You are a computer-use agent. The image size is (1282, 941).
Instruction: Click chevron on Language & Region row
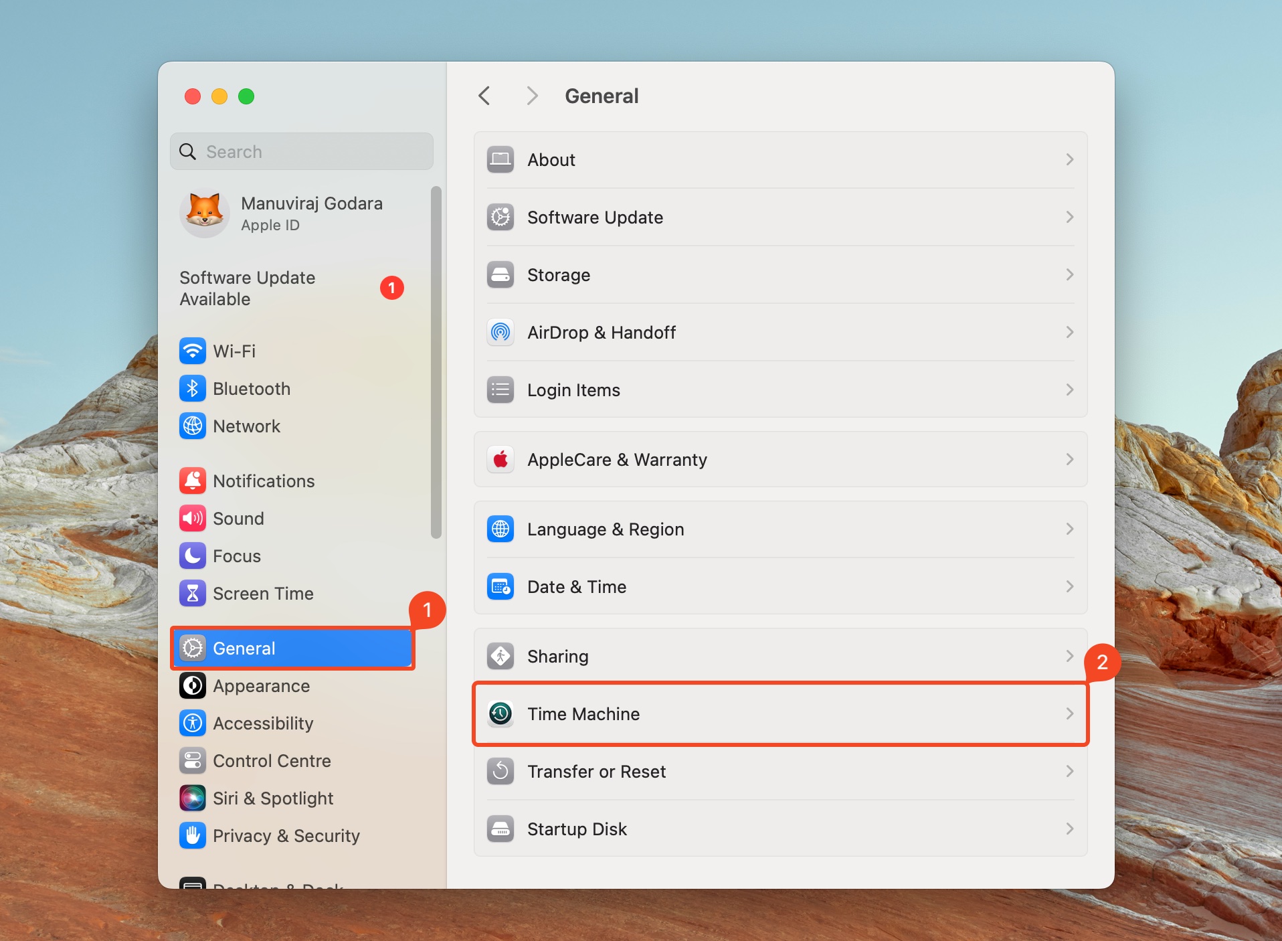(x=1069, y=529)
